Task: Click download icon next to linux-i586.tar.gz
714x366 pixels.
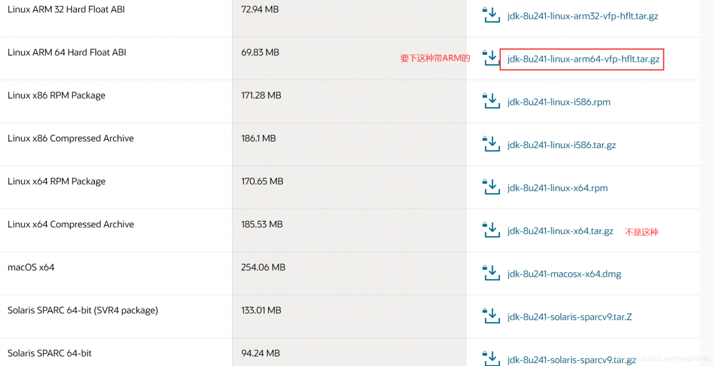Action: [x=491, y=144]
